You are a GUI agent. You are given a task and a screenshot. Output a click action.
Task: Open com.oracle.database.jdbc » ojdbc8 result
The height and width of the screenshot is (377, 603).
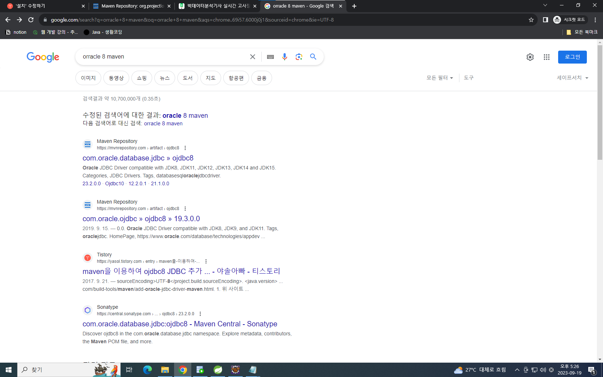click(x=138, y=158)
